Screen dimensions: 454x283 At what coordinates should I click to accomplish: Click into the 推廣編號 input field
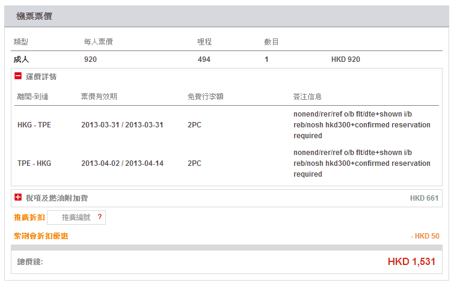click(x=72, y=218)
